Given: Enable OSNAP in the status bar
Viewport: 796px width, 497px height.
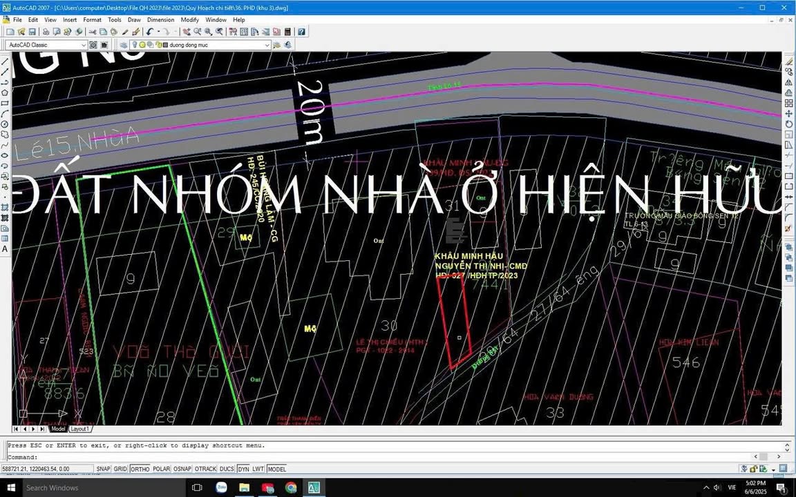Looking at the screenshot, I should 182,469.
